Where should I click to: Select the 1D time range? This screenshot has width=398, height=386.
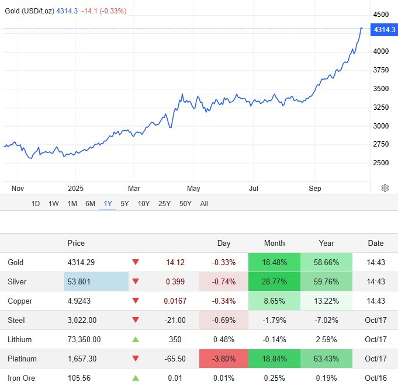click(36, 204)
